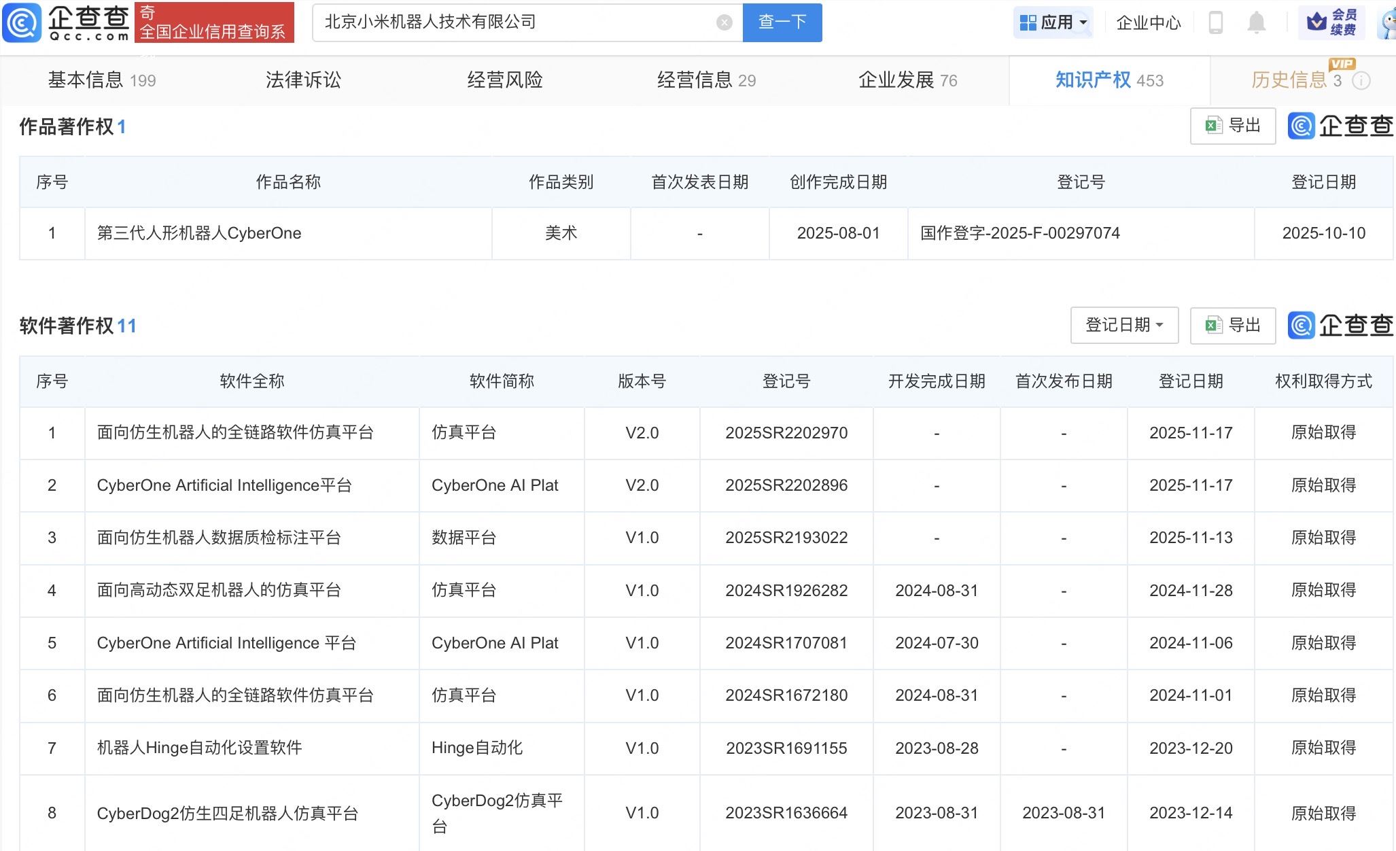Expand the search field suggestions by clicking it
This screenshot has height=851, width=1396.
click(523, 22)
